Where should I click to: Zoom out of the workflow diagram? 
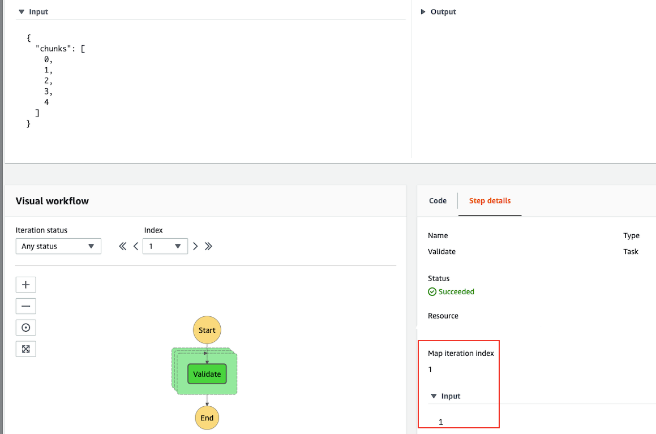tap(25, 306)
